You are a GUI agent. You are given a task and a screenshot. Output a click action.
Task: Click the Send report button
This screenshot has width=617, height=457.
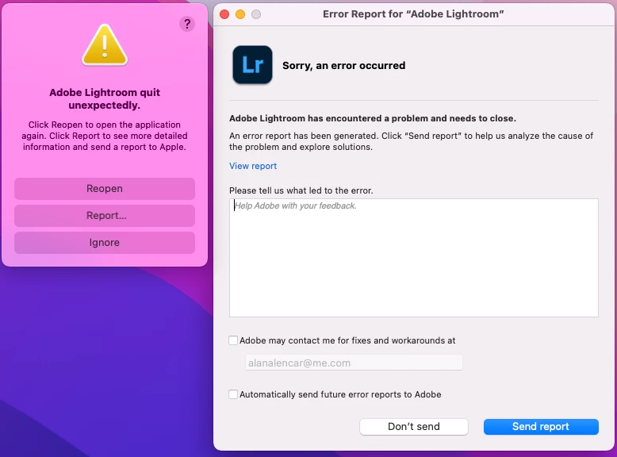coord(541,427)
